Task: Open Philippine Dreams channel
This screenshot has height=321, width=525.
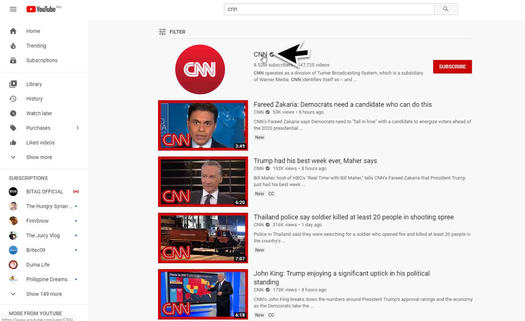Action: 44,279
